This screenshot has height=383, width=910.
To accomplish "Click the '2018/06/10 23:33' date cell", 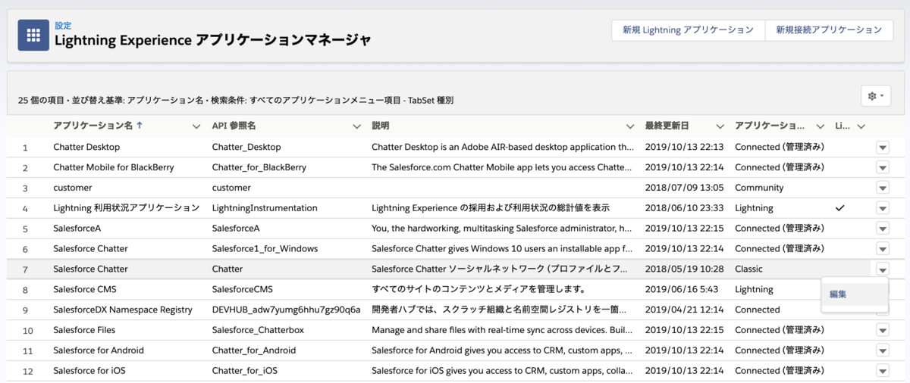I will point(685,208).
